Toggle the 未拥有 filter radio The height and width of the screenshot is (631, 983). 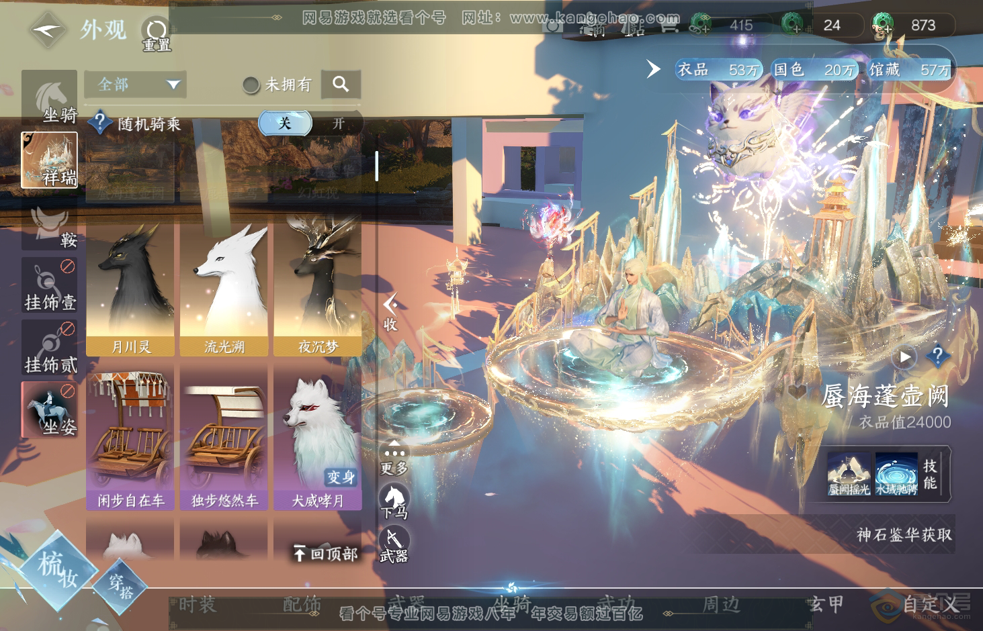[x=251, y=85]
